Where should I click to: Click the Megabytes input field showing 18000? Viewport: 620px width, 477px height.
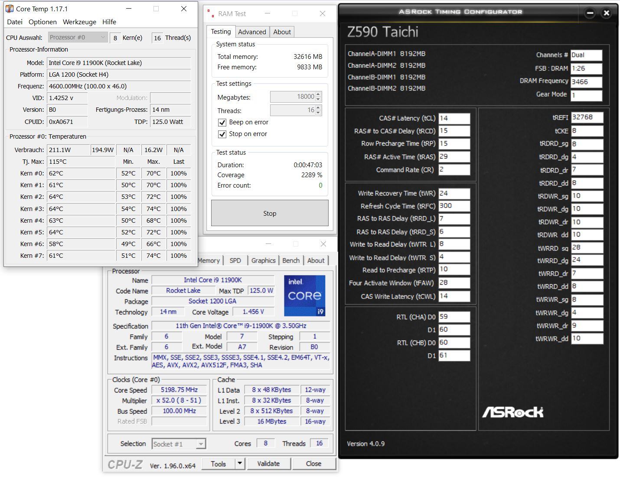pos(293,97)
